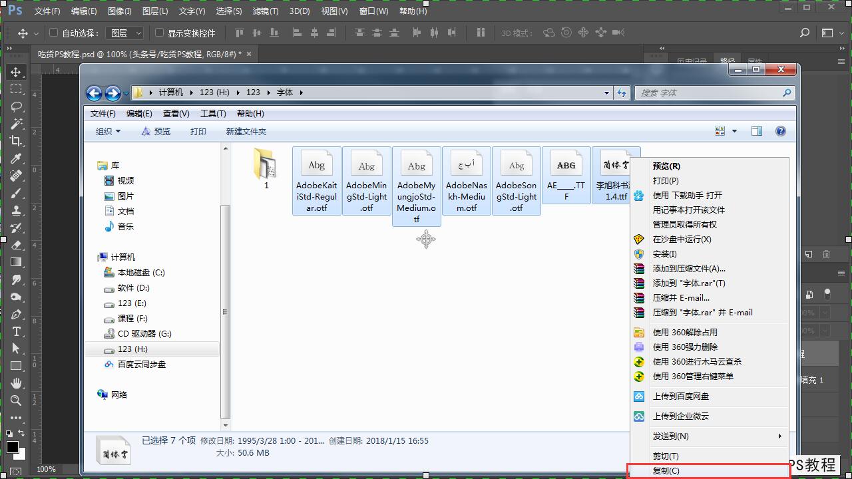Choose 上传到百度网盘 in context menu
Viewport: 852px width, 479px height.
click(x=710, y=396)
